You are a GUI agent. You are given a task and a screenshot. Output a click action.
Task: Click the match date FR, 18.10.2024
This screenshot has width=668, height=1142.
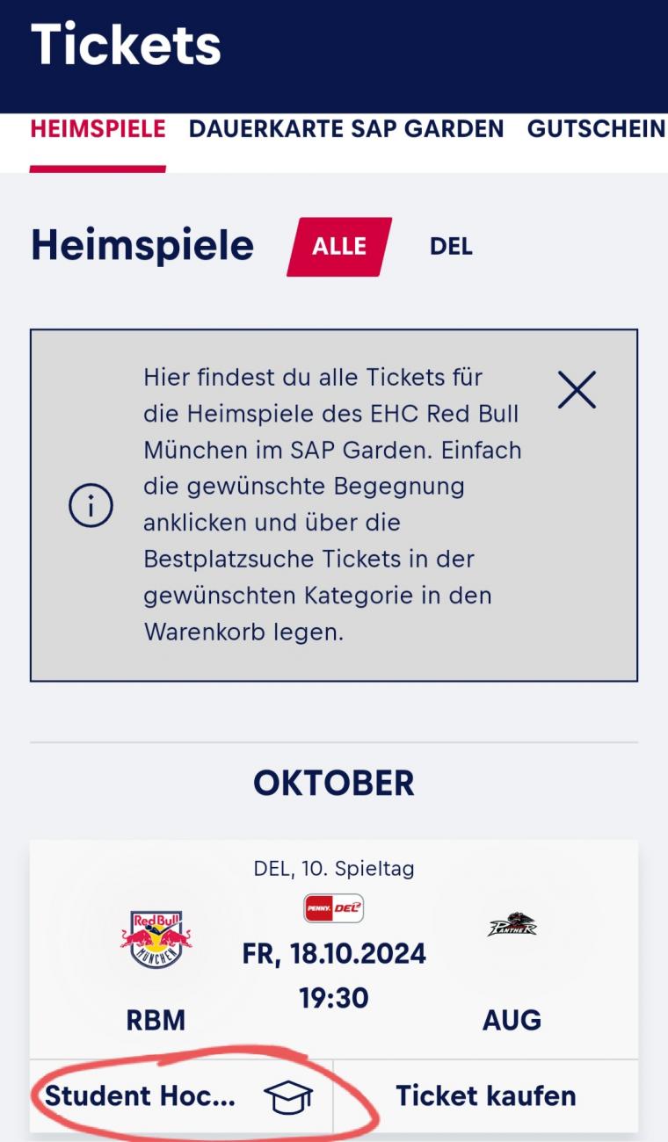pos(334,955)
